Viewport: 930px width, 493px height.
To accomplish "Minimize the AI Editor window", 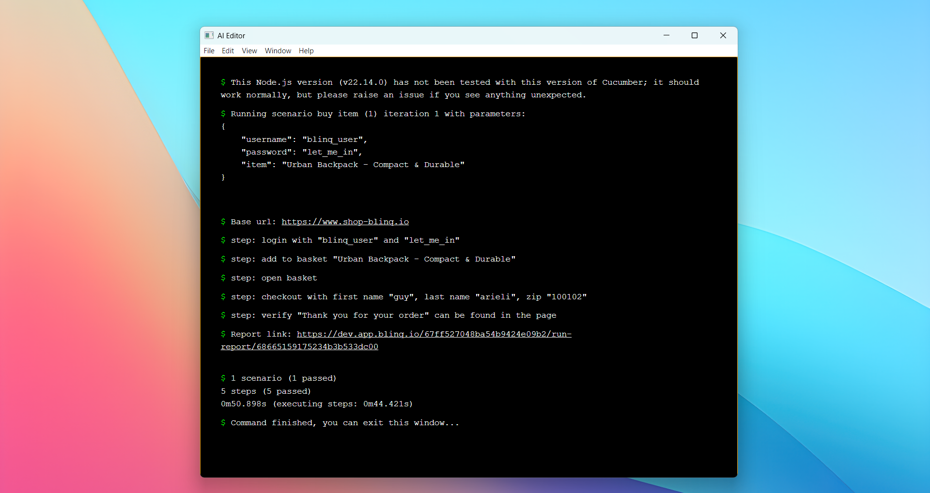I will [x=666, y=35].
